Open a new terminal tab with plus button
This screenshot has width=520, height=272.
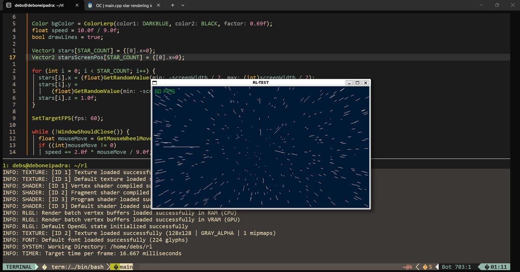(172, 5)
